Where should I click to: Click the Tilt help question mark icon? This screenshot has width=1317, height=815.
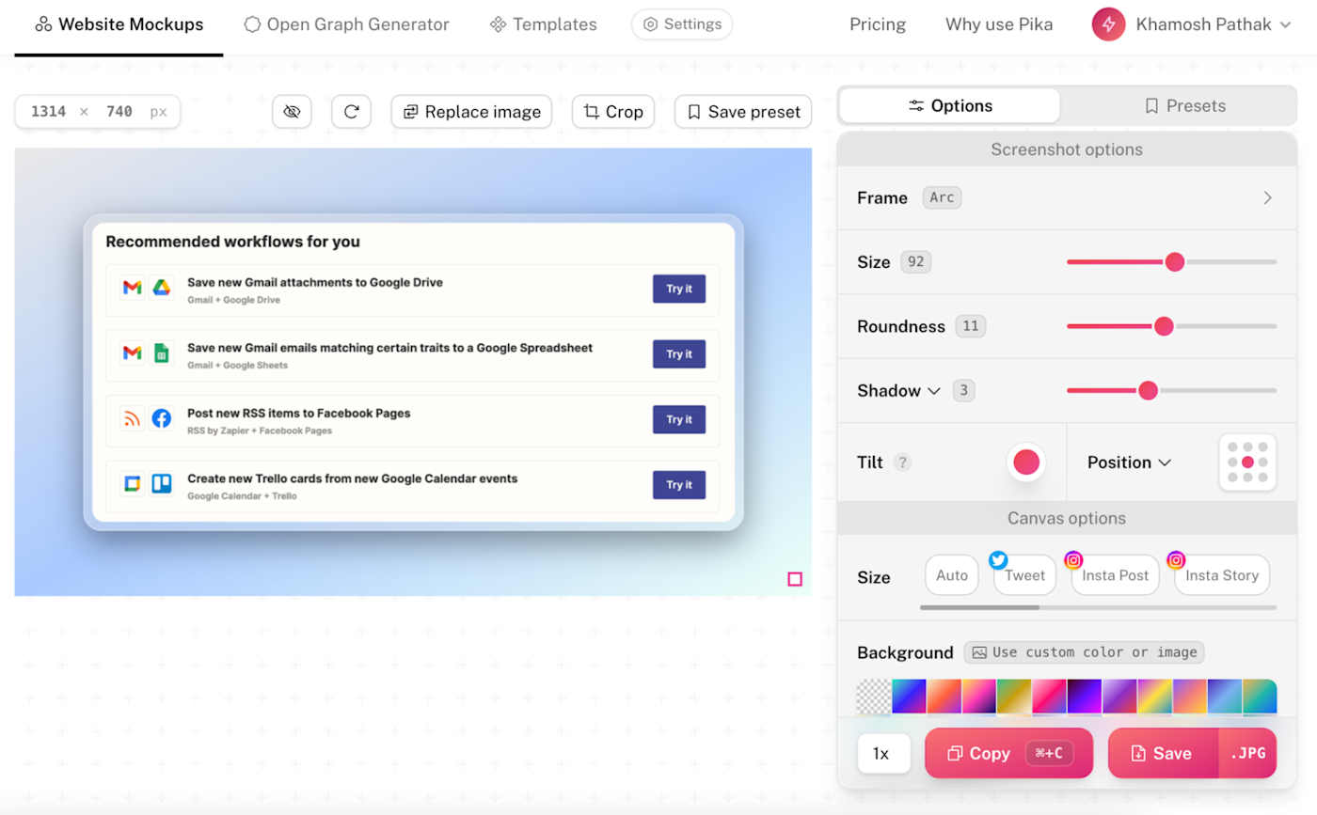click(902, 462)
